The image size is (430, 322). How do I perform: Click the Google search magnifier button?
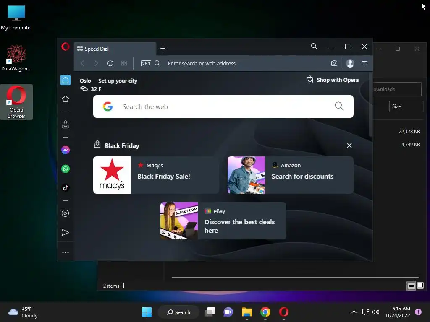point(339,106)
